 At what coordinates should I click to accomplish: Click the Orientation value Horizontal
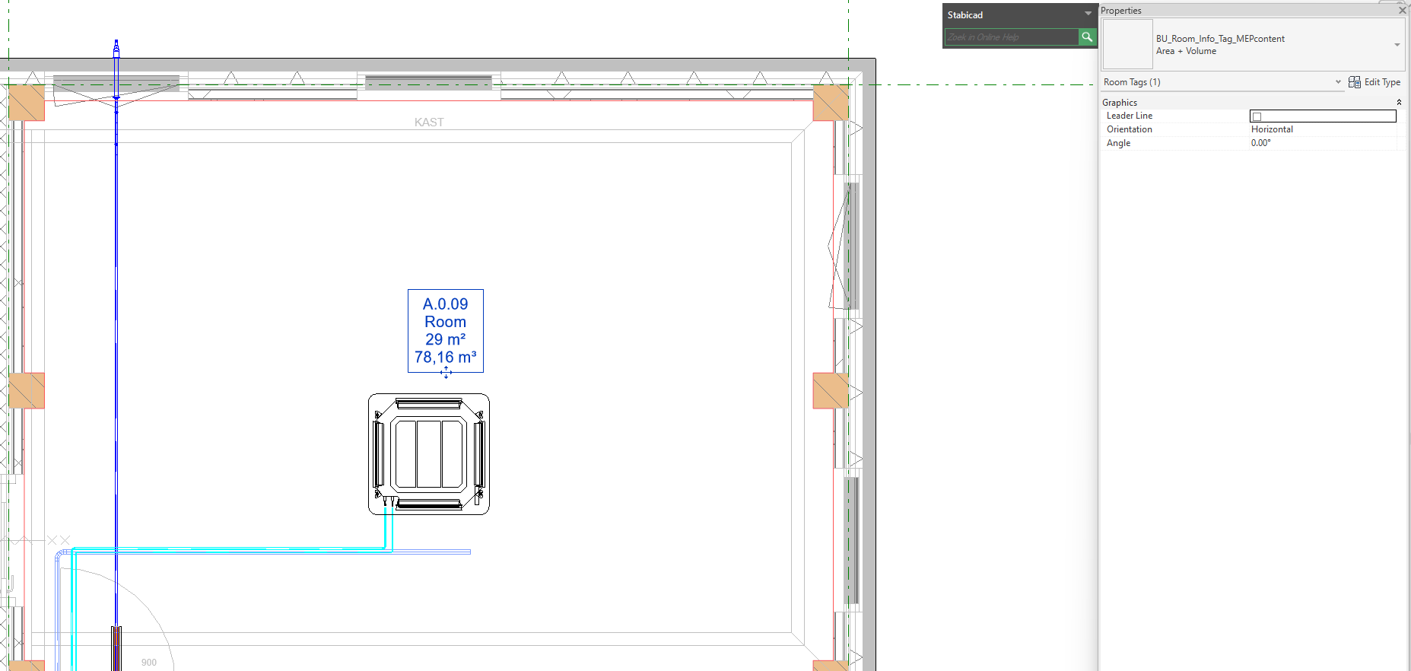1272,129
